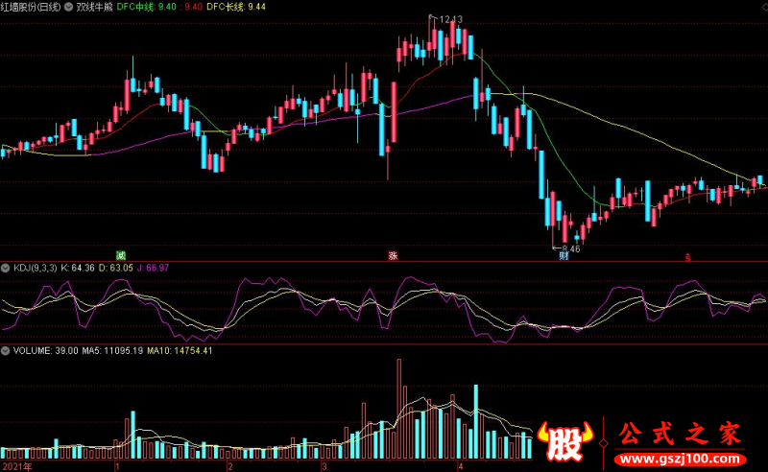The width and height of the screenshot is (768, 472).
Task: Click the yellow MA10: 14754.41 value
Action: [180, 350]
